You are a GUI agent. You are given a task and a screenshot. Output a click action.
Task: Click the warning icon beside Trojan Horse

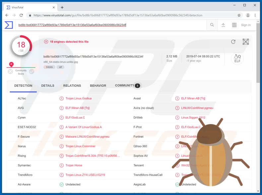pyautogui.click(x=61, y=165)
